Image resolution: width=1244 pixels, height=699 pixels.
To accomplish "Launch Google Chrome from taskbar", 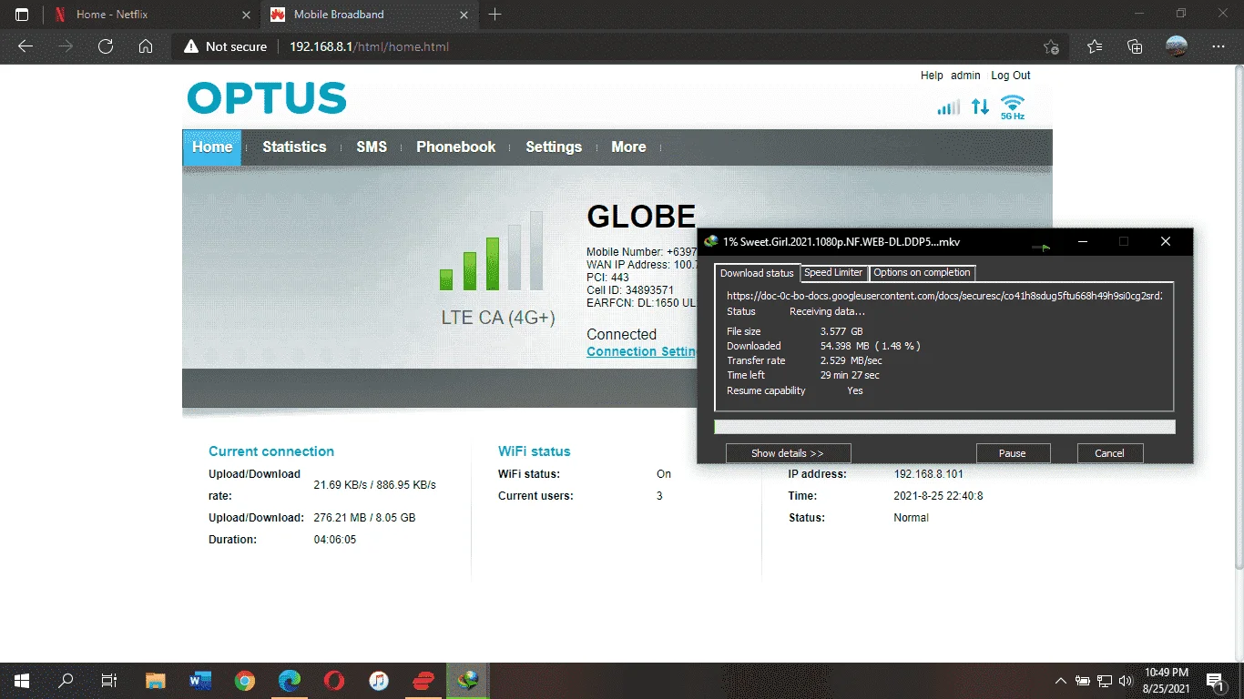I will (x=244, y=680).
